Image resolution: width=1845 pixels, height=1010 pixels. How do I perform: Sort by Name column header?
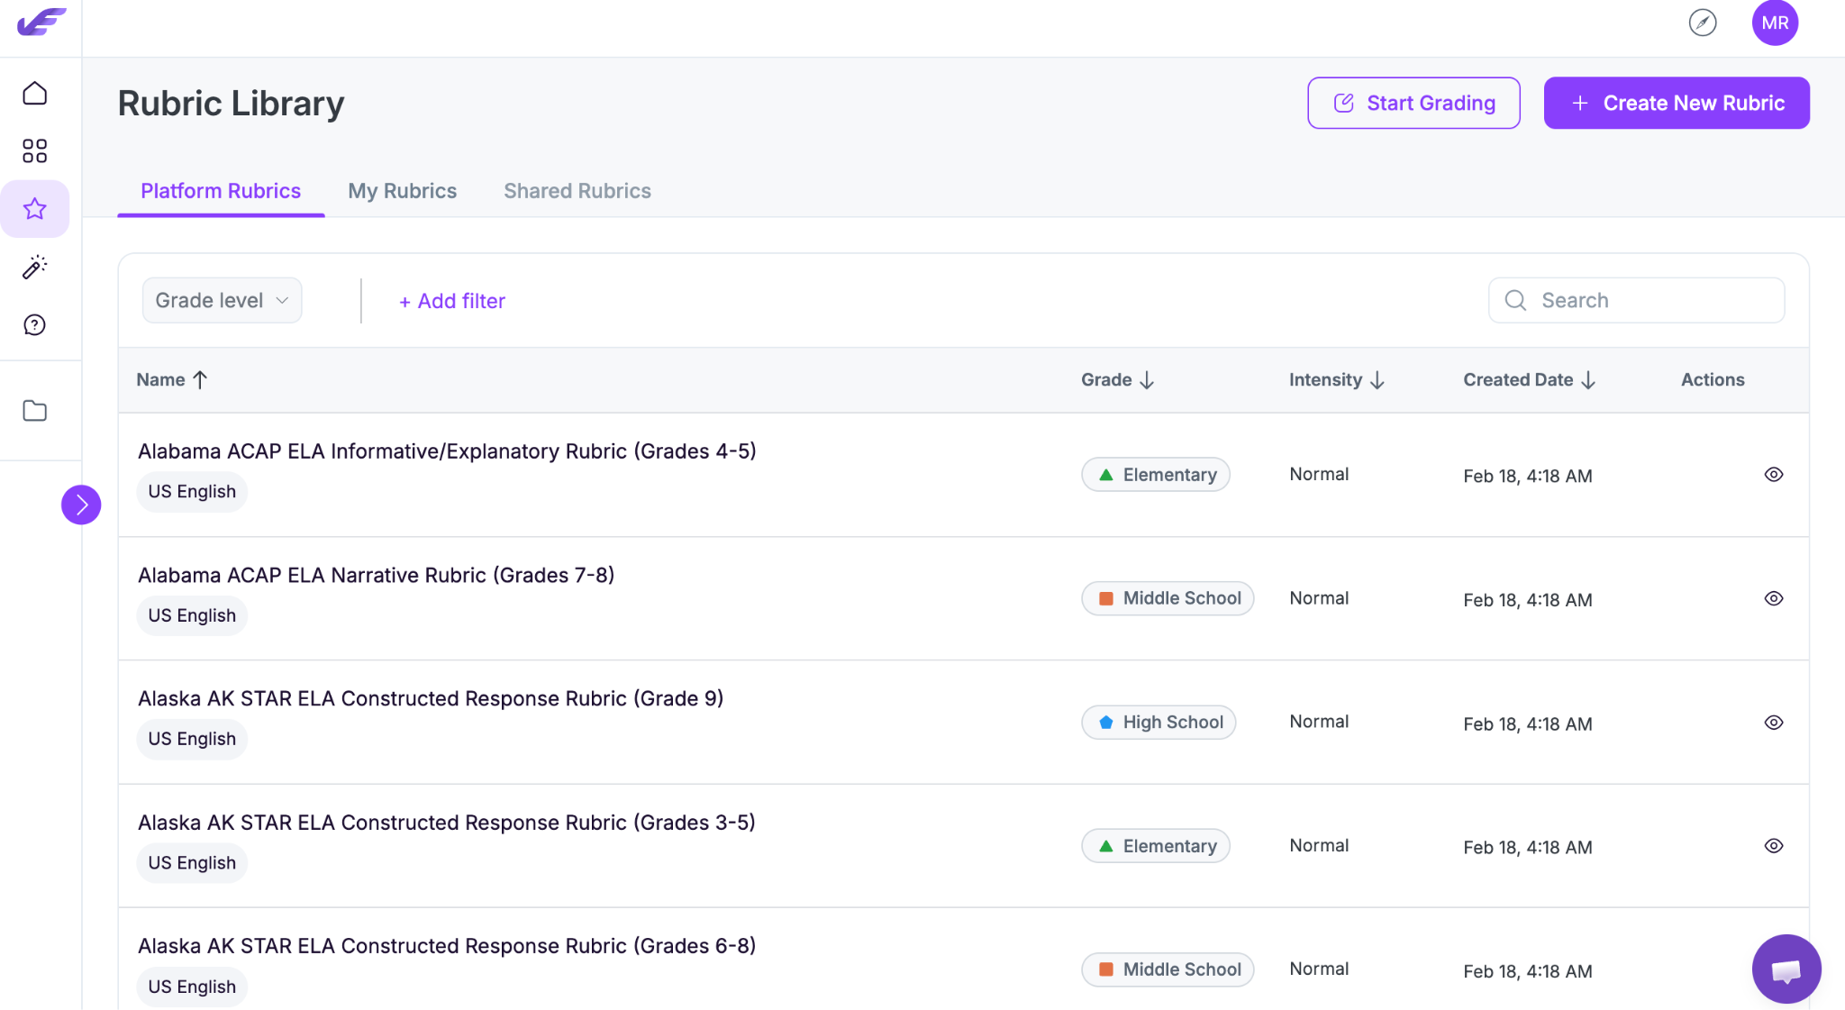click(x=172, y=380)
